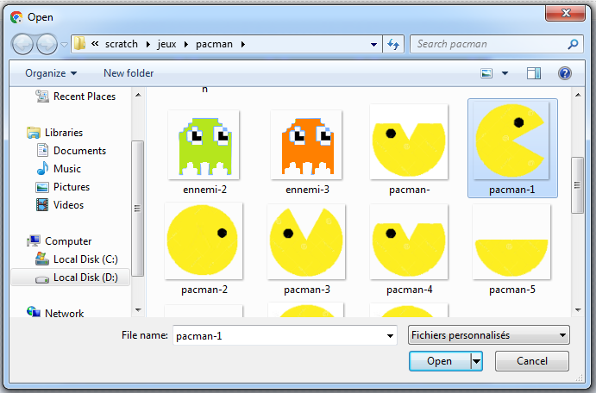Expand the Open button split arrow
The width and height of the screenshot is (596, 393).
pyautogui.click(x=477, y=361)
